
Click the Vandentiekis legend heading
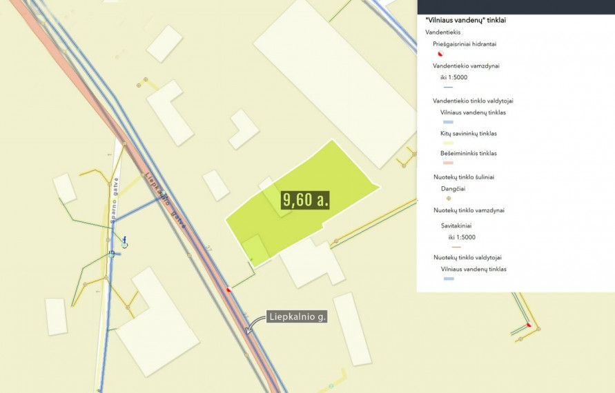[x=443, y=32]
